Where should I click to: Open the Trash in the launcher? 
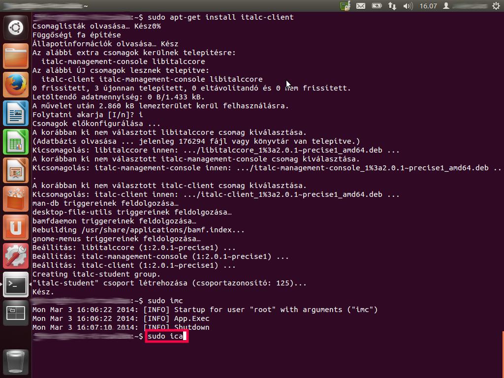coord(15,363)
